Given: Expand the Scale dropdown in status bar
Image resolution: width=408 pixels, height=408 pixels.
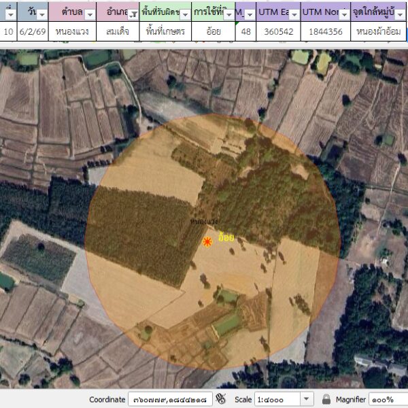Looking at the screenshot, I should click(307, 400).
